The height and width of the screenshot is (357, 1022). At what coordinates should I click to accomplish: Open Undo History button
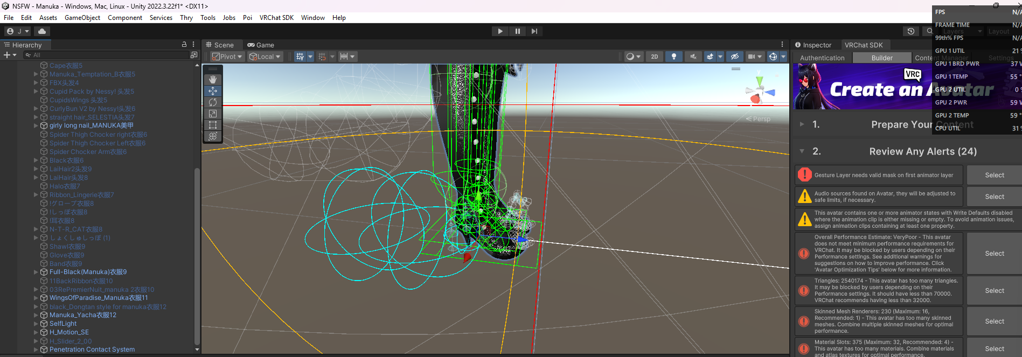pos(911,31)
